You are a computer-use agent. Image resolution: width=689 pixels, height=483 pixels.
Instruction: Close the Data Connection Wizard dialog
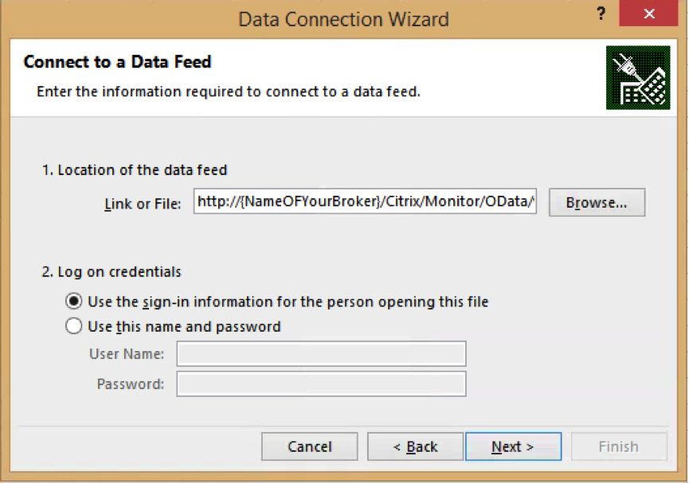pyautogui.click(x=649, y=17)
